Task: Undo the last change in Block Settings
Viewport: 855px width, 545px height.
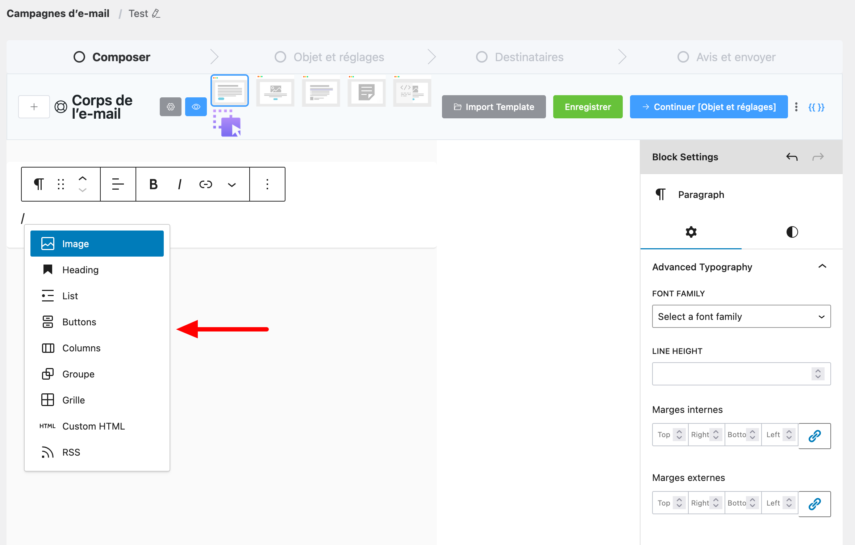Action: click(x=792, y=157)
